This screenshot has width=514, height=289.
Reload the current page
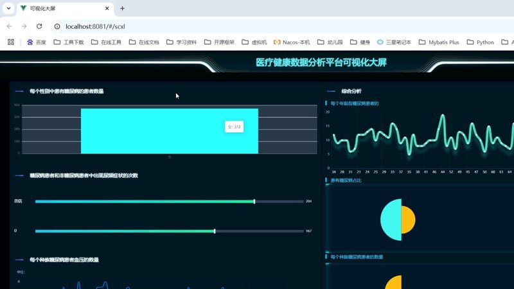click(39, 26)
